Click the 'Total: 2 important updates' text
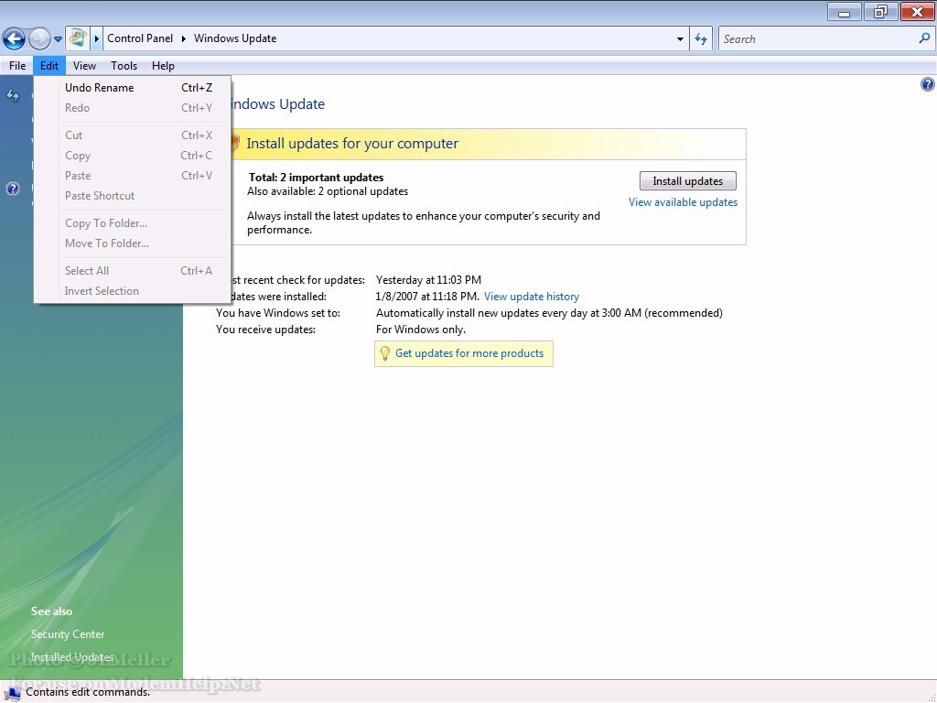This screenshot has width=937, height=703. pos(316,178)
